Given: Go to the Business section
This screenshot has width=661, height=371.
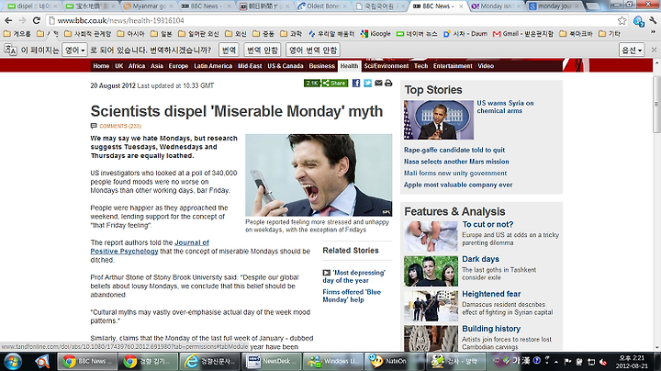Looking at the screenshot, I should click(x=321, y=66).
